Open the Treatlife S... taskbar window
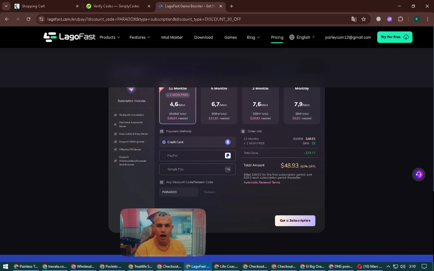The width and height of the screenshot is (434, 271). (x=140, y=266)
